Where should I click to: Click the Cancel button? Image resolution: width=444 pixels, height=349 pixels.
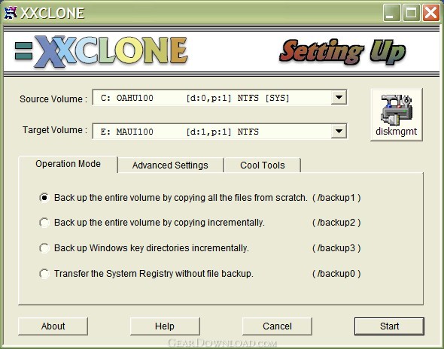[277, 326]
